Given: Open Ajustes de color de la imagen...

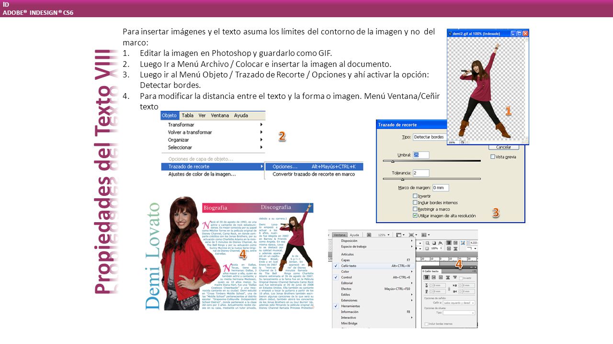Looking at the screenshot, I should click(x=213, y=174).
